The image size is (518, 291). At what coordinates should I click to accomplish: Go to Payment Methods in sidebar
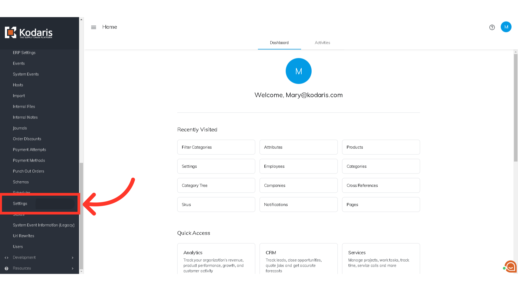click(29, 160)
